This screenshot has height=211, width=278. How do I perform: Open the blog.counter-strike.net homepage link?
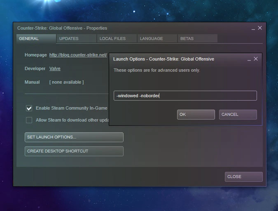click(78, 55)
